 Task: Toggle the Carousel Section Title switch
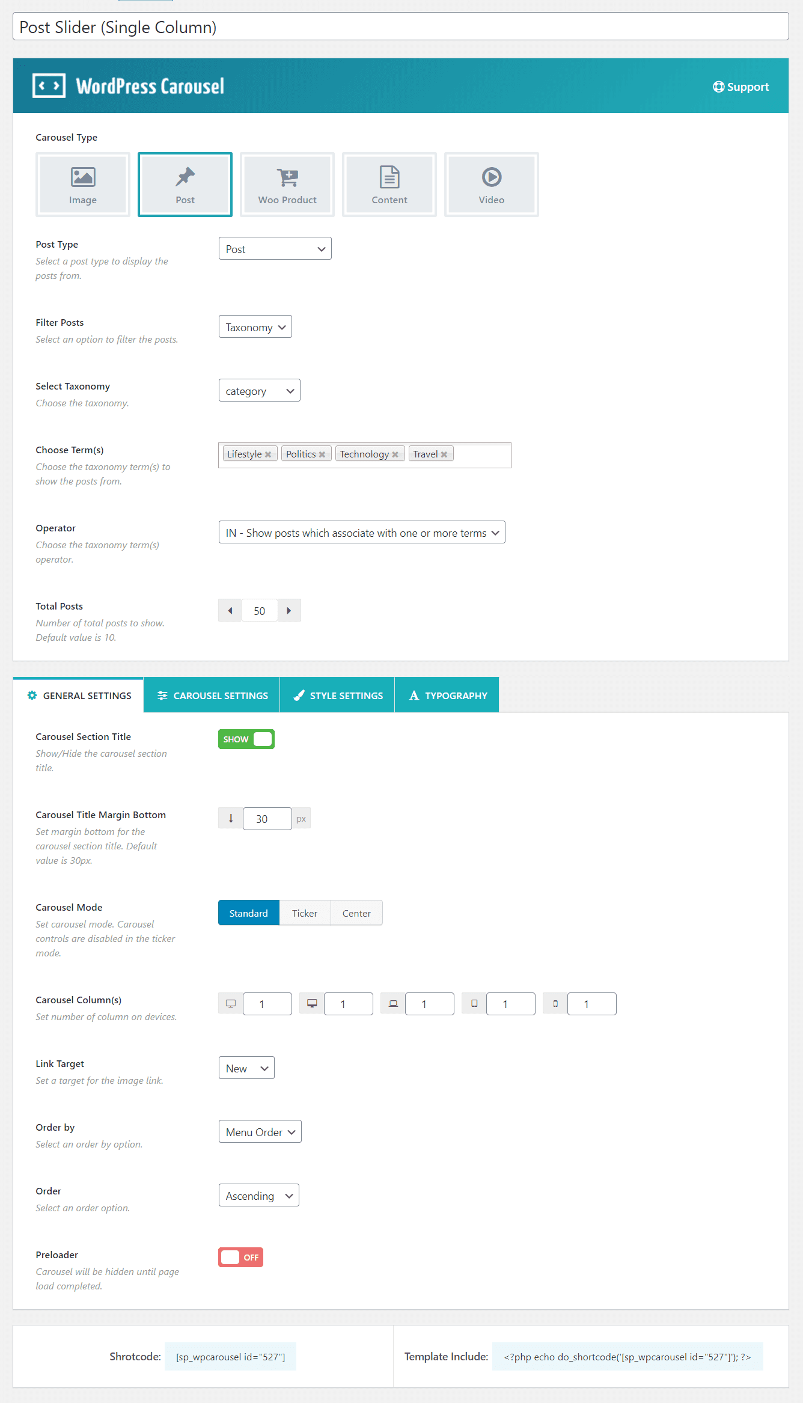[246, 739]
